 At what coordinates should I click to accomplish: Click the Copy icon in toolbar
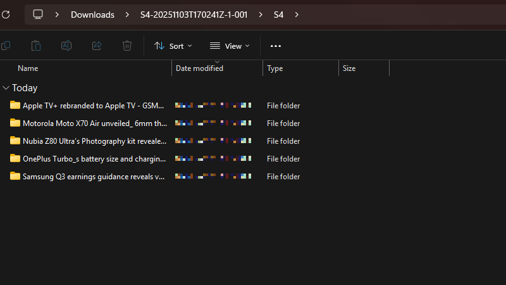click(x=6, y=46)
